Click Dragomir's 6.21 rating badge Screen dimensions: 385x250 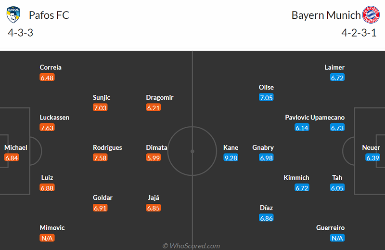click(153, 107)
